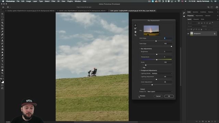
Task: Select the Brush tool
Action: [2, 38]
